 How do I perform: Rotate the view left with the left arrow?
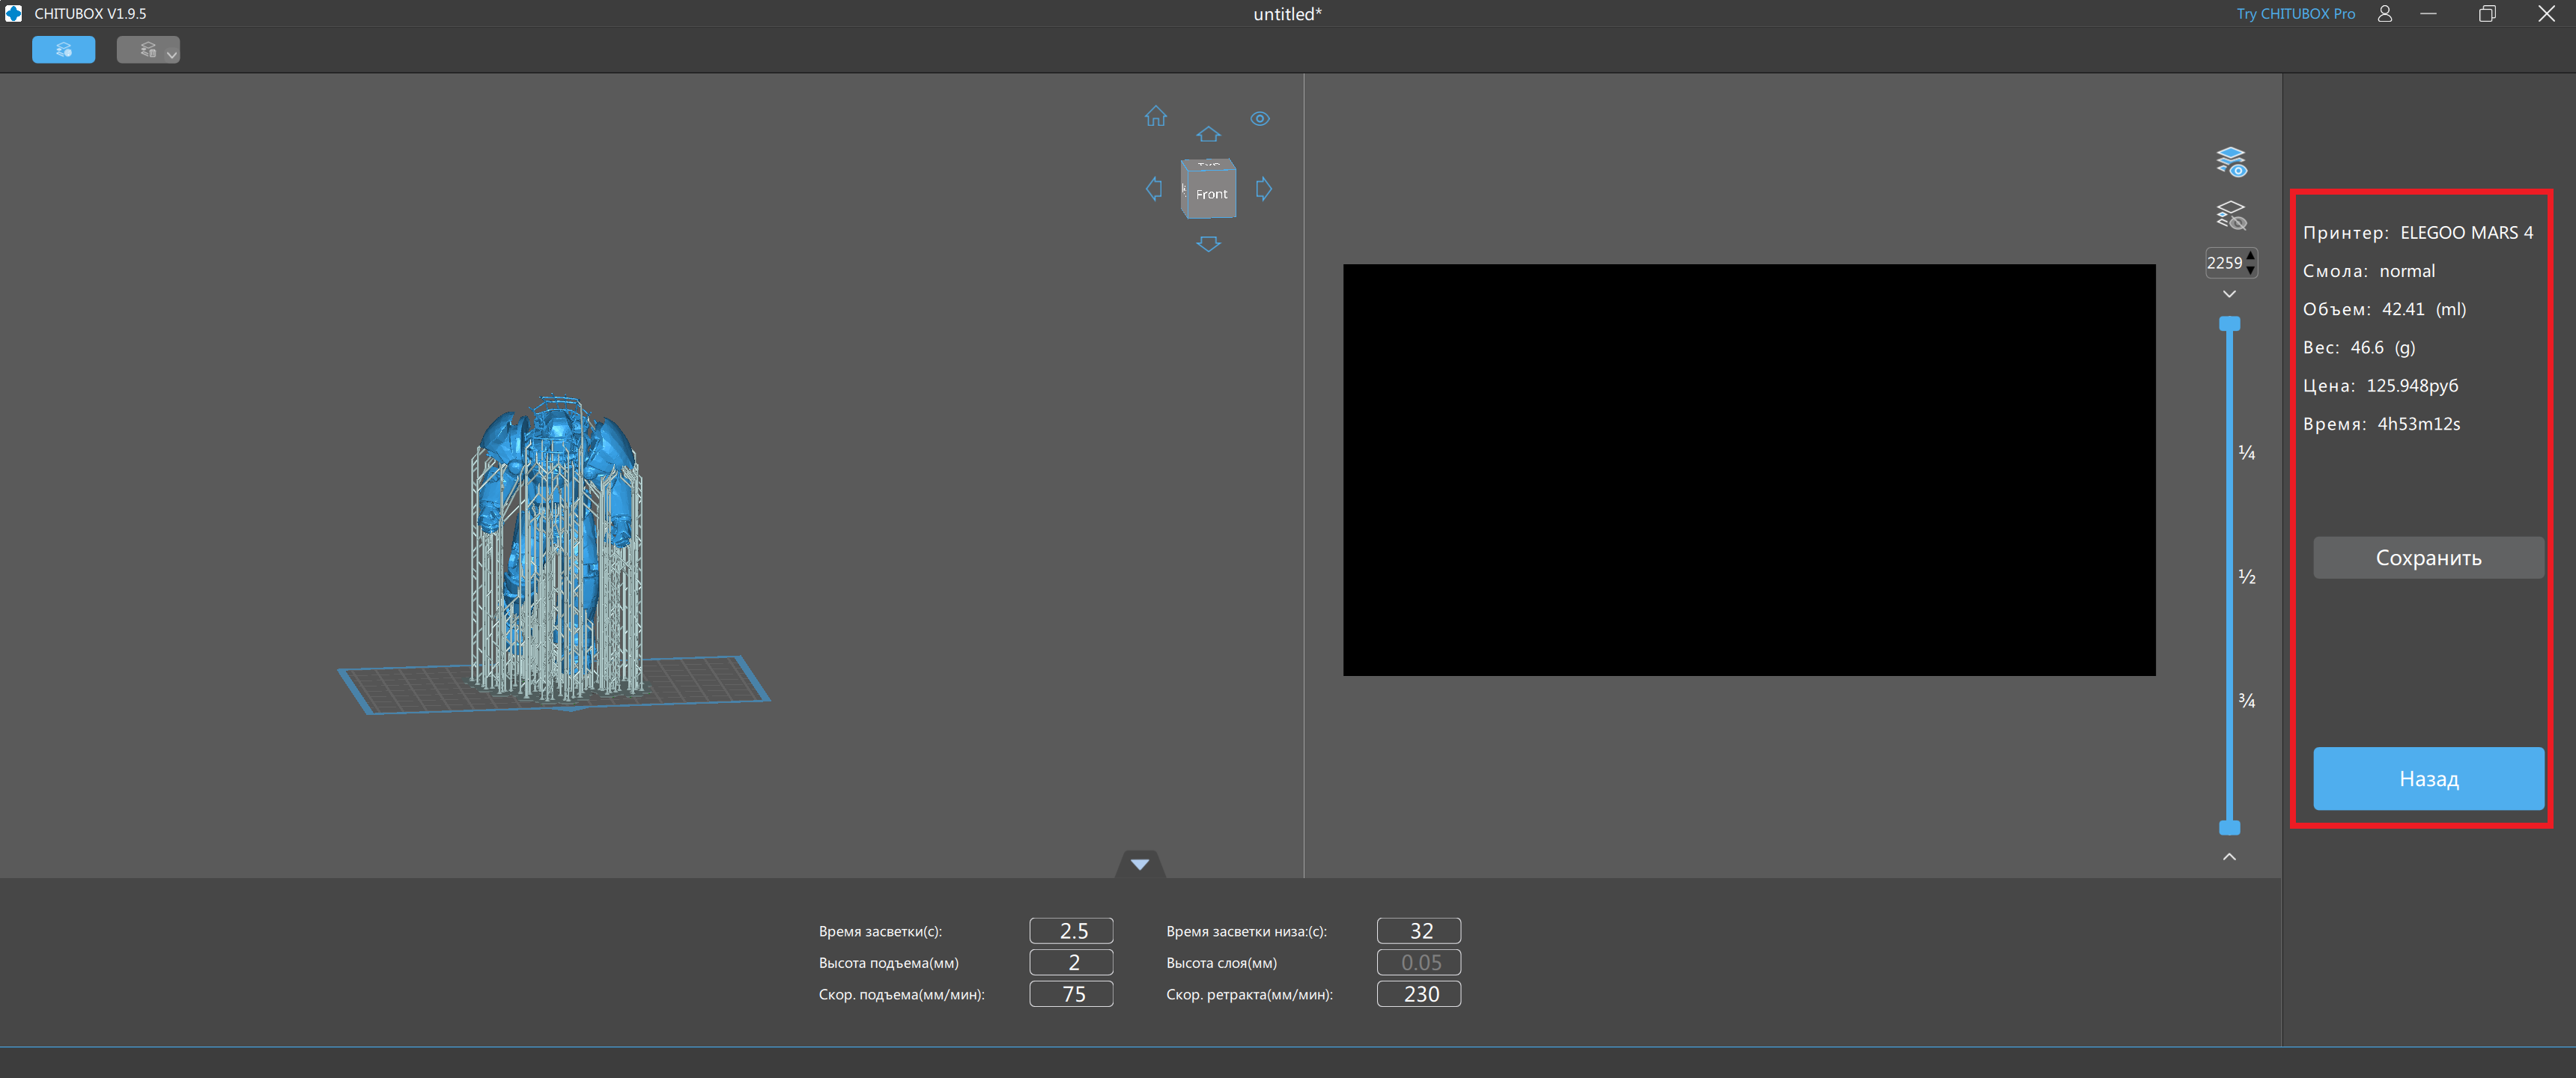click(x=1154, y=189)
